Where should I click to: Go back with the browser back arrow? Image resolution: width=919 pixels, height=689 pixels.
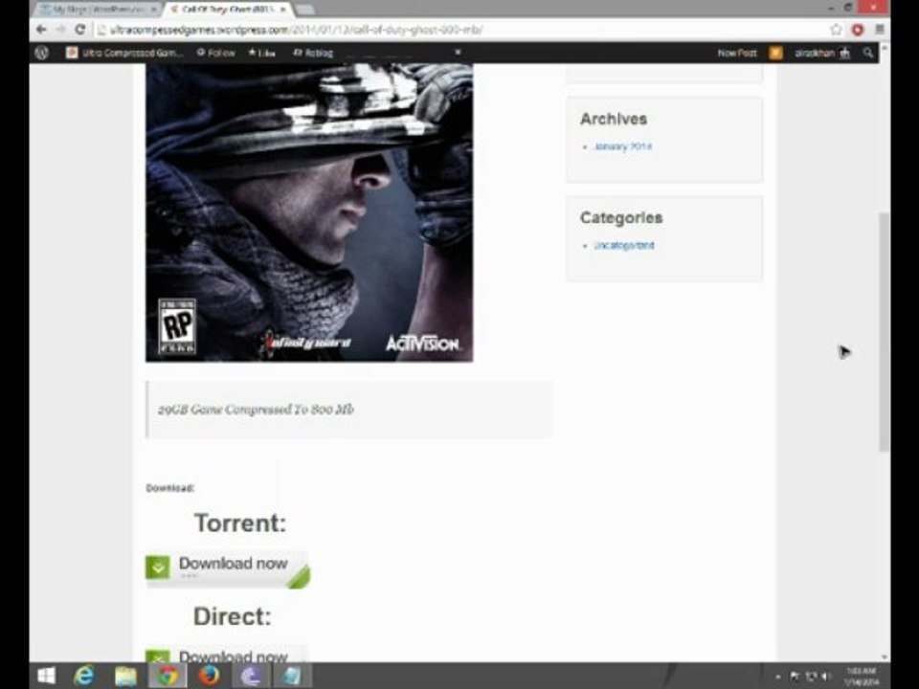(x=40, y=30)
